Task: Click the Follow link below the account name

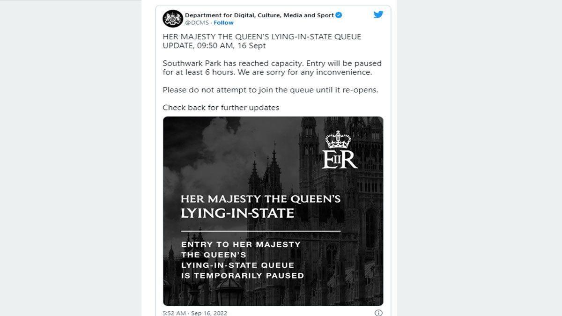Action: [x=223, y=22]
